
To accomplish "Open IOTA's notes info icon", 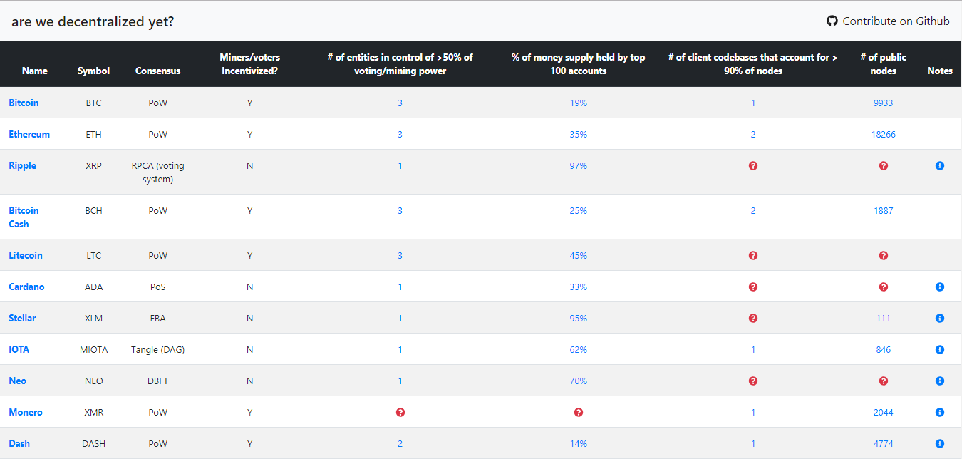I will (939, 349).
